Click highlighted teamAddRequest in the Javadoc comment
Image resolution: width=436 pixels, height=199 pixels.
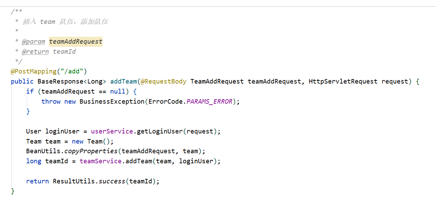76,42
